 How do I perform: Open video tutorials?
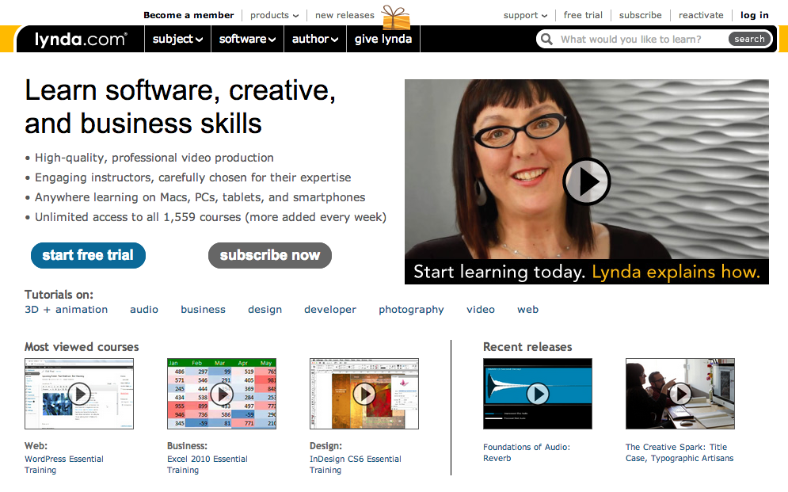tap(481, 310)
